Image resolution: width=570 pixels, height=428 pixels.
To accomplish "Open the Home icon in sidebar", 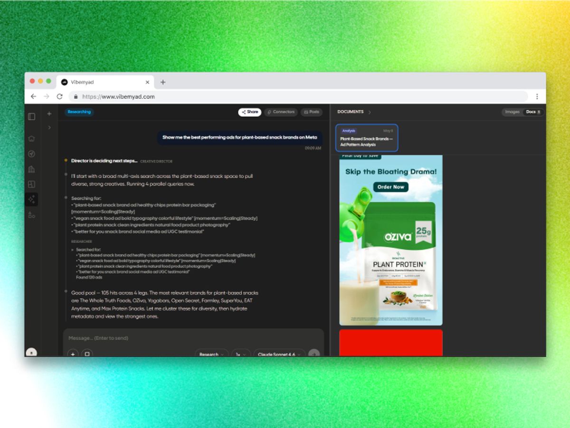I will point(31,139).
